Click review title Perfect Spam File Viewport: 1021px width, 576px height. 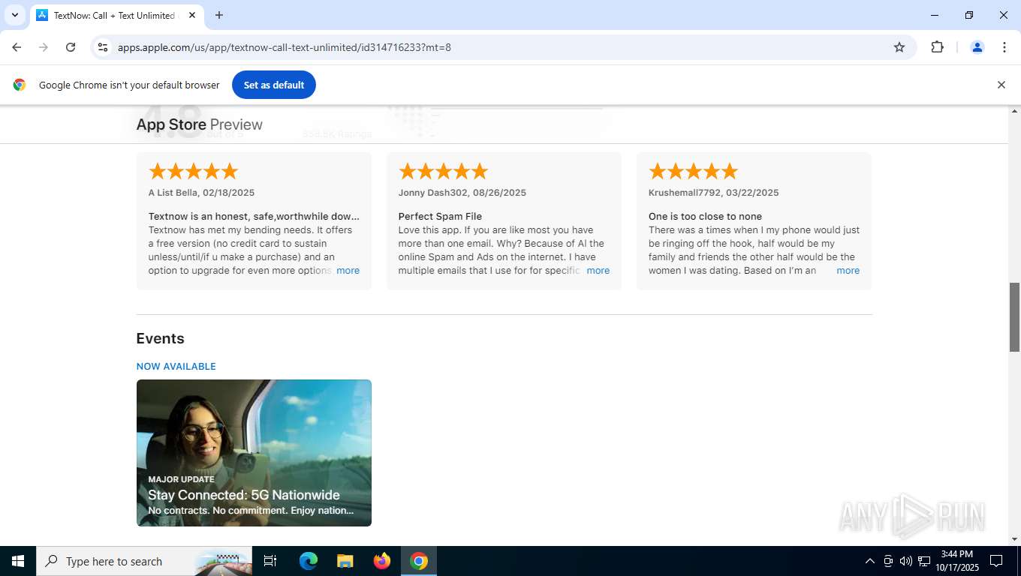point(440,217)
